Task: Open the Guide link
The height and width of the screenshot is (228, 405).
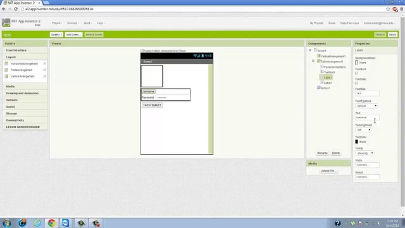Action: [x=332, y=23]
